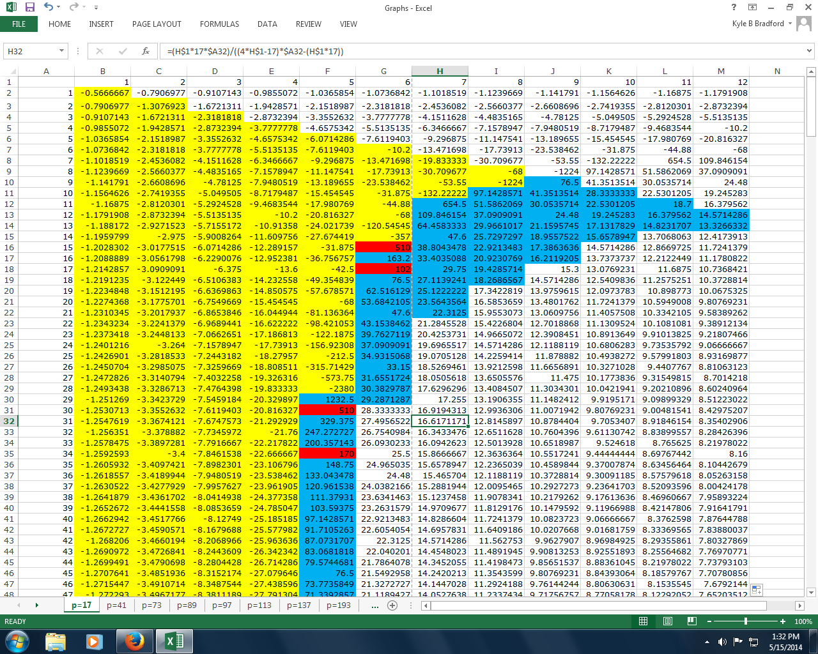Open Excel Help question mark icon
818x654 pixels.
[x=734, y=8]
